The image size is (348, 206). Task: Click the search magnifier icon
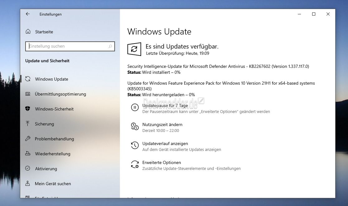[x=110, y=46]
